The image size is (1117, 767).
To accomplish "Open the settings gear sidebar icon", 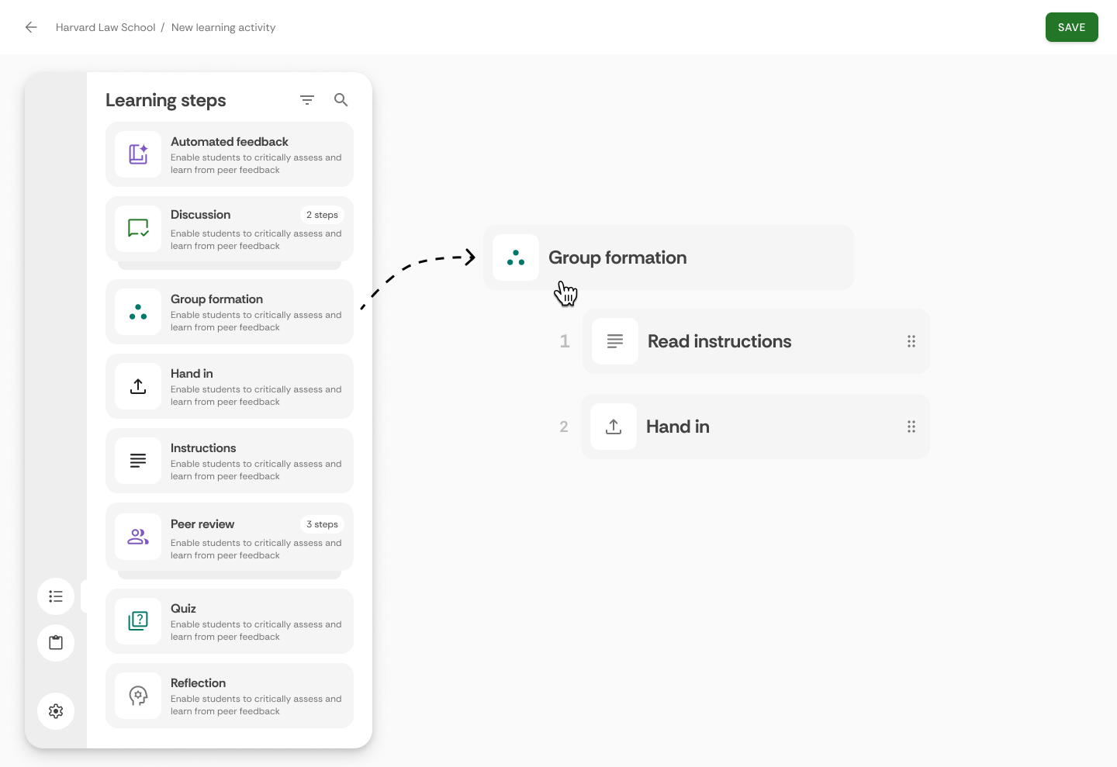I will [x=56, y=711].
